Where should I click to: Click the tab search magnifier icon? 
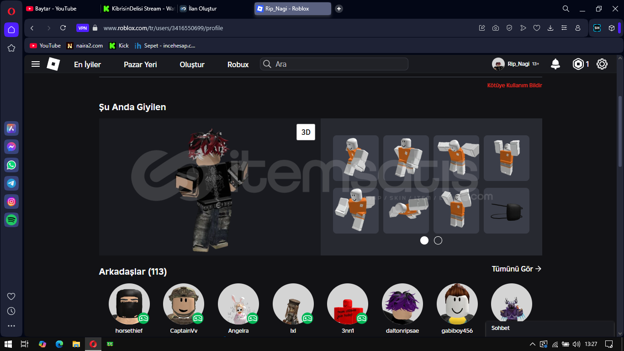coord(566,9)
